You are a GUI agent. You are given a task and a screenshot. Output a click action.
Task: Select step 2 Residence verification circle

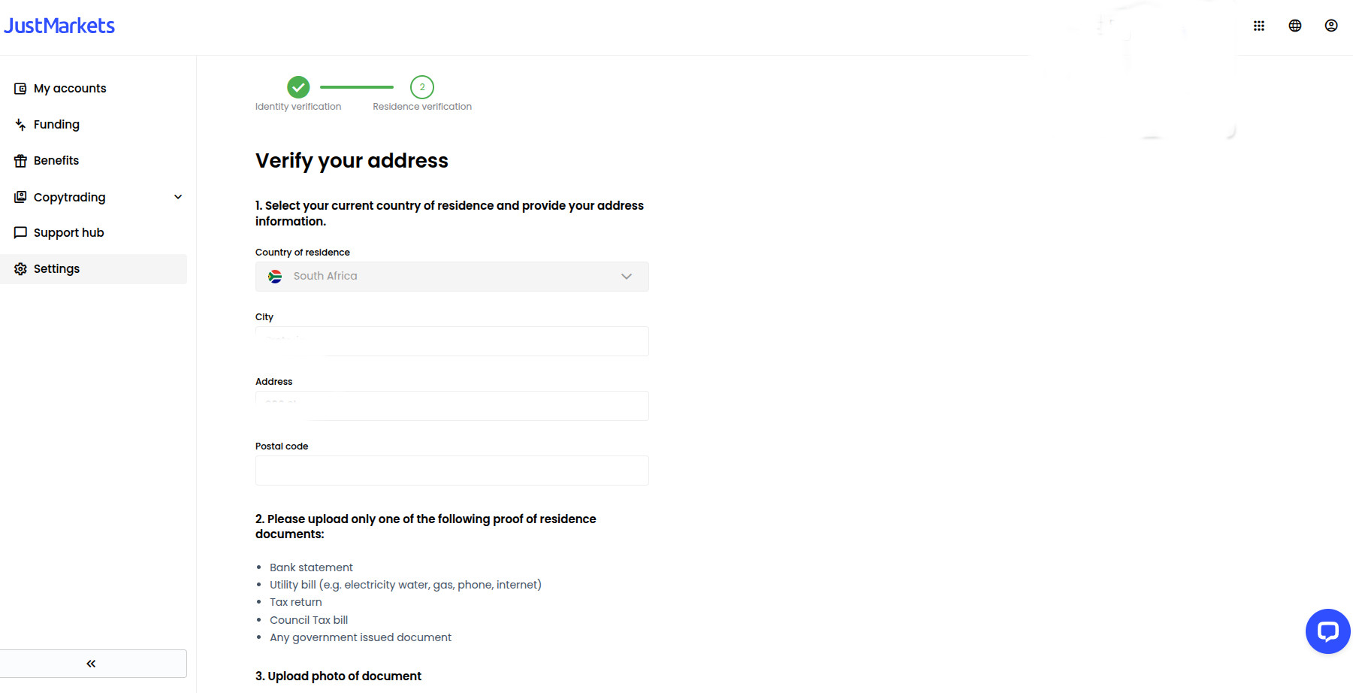point(422,87)
